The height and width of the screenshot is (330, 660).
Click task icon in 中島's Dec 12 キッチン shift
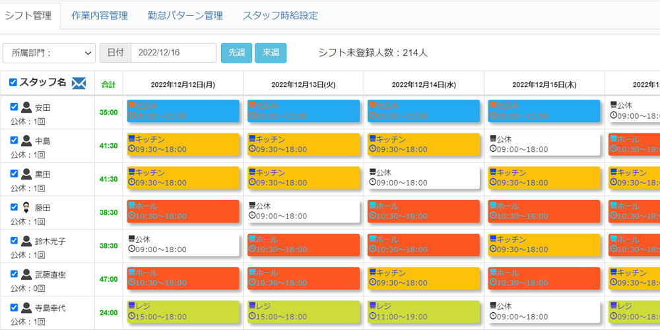(131, 139)
